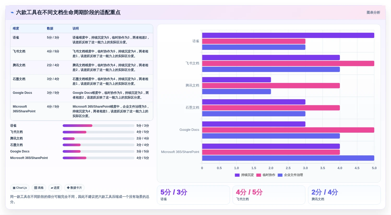This screenshot has width=391, height=215.
Task: Toggle 临时协作 legend pink swatch
Action: [259, 175]
